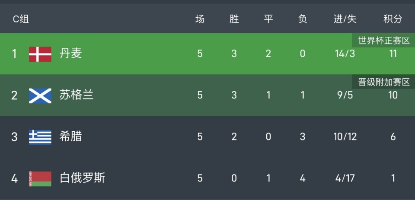
Task: Click the Denmark flag icon
Action: tap(40, 54)
